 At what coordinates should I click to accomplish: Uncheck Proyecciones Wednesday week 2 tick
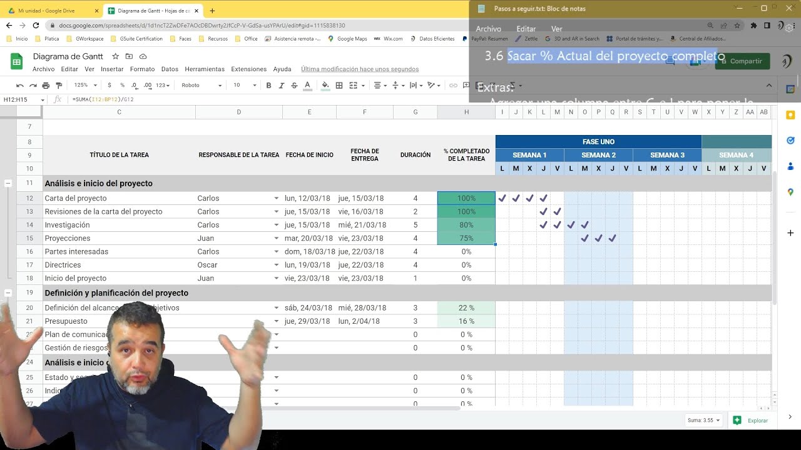point(598,238)
